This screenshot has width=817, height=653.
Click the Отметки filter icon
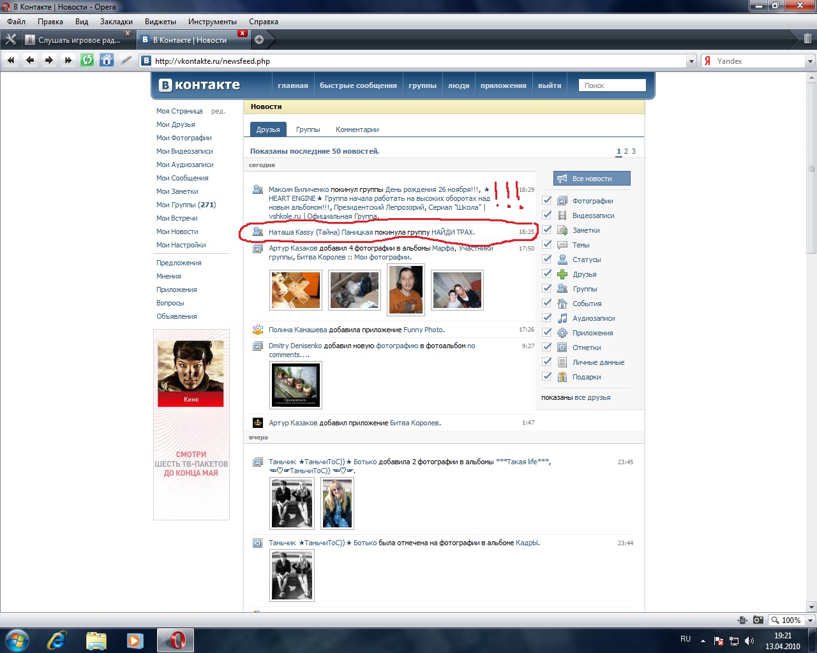coord(562,348)
